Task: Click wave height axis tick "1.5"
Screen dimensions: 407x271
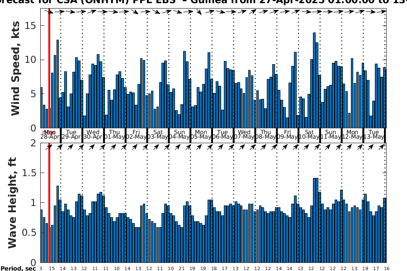Action: click(29, 173)
